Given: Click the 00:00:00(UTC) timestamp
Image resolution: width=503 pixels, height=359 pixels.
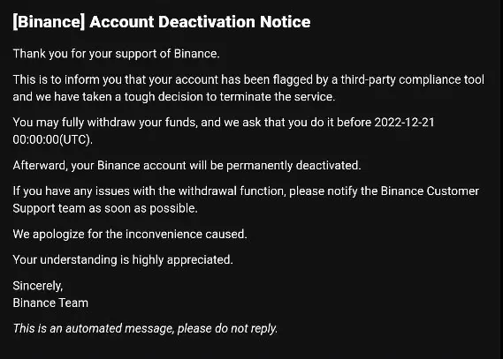Looking at the screenshot, I should pos(53,140).
